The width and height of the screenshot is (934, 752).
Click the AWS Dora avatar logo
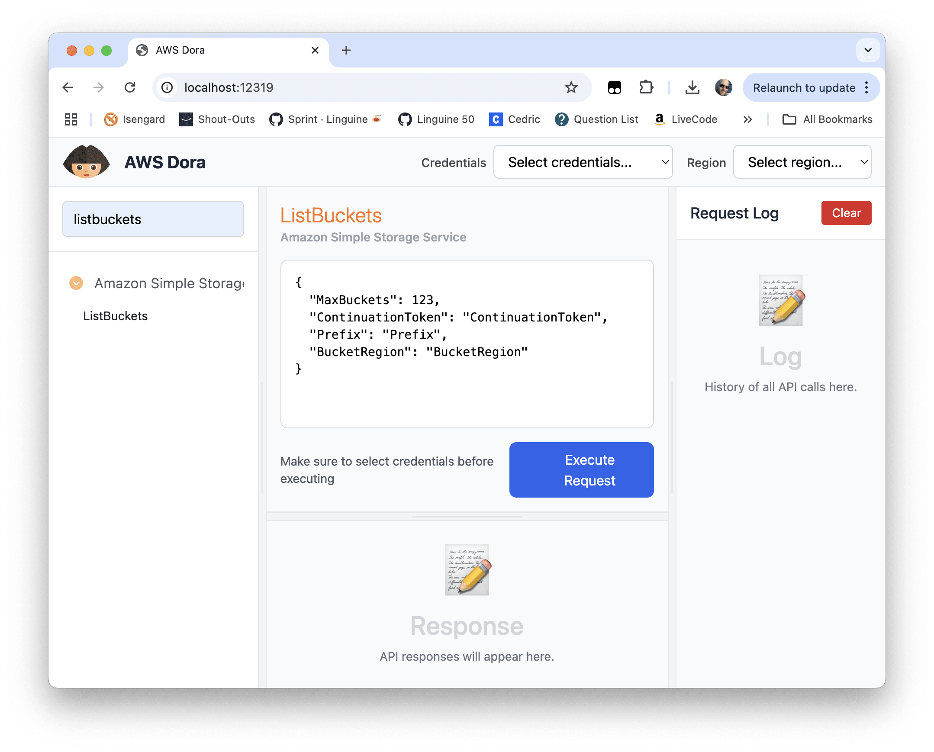click(86, 162)
